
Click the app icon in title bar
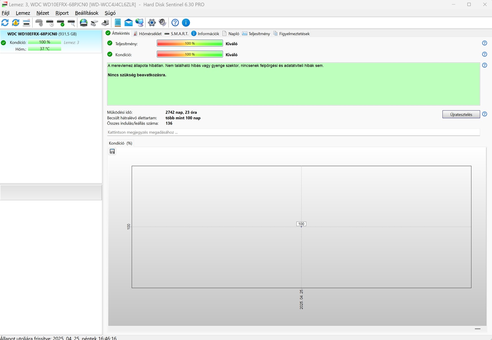click(4, 5)
